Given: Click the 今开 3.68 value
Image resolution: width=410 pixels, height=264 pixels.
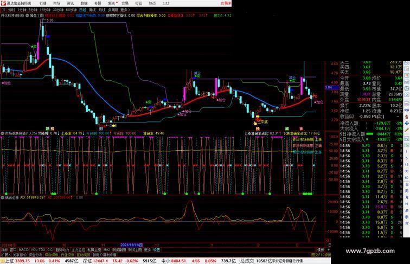Looking at the screenshot, I should pos(367,78).
